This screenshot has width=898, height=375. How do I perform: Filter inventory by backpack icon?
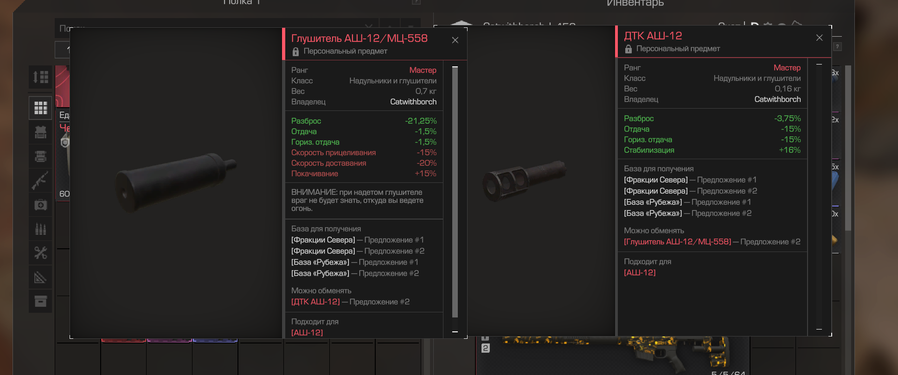point(40,156)
